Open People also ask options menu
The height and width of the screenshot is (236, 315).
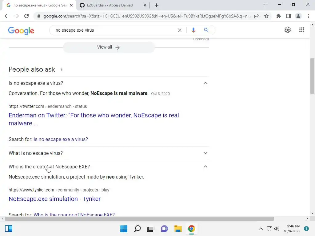[x=62, y=69]
